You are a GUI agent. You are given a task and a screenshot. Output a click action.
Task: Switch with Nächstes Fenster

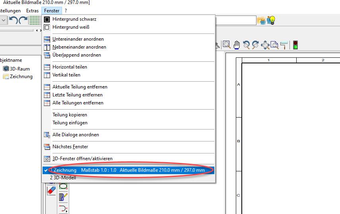click(x=128, y=147)
